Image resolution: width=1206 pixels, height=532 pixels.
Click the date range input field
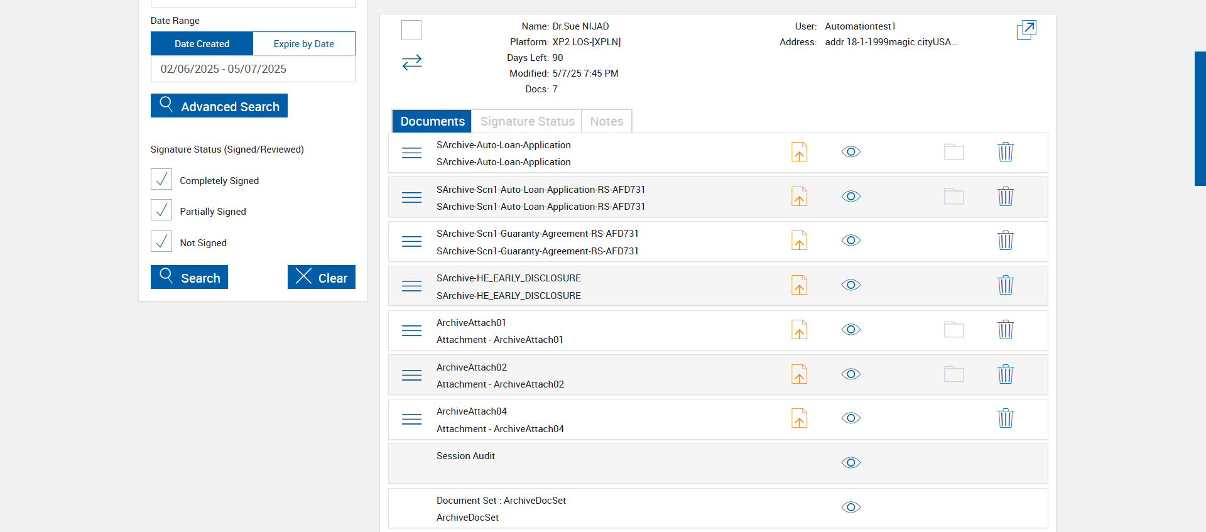pyautogui.click(x=253, y=69)
